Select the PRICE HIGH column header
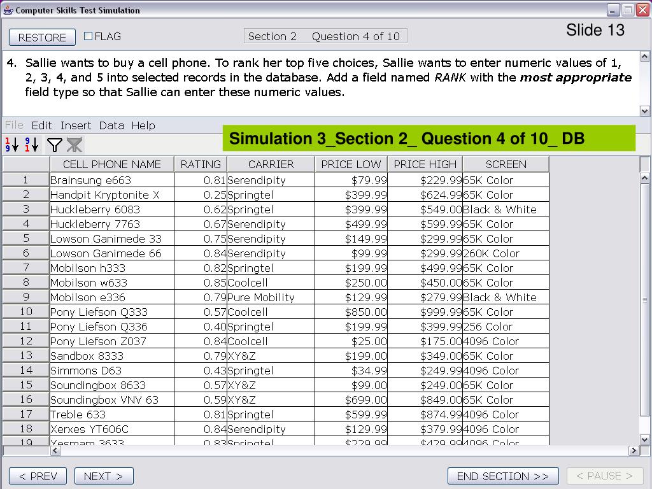 coord(425,164)
